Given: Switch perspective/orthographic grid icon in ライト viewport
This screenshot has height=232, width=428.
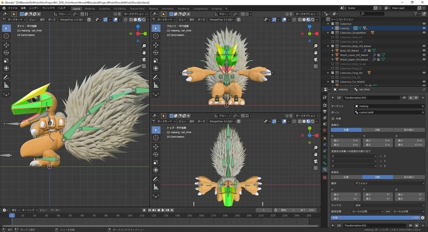Looking at the screenshot, I should [144, 66].
